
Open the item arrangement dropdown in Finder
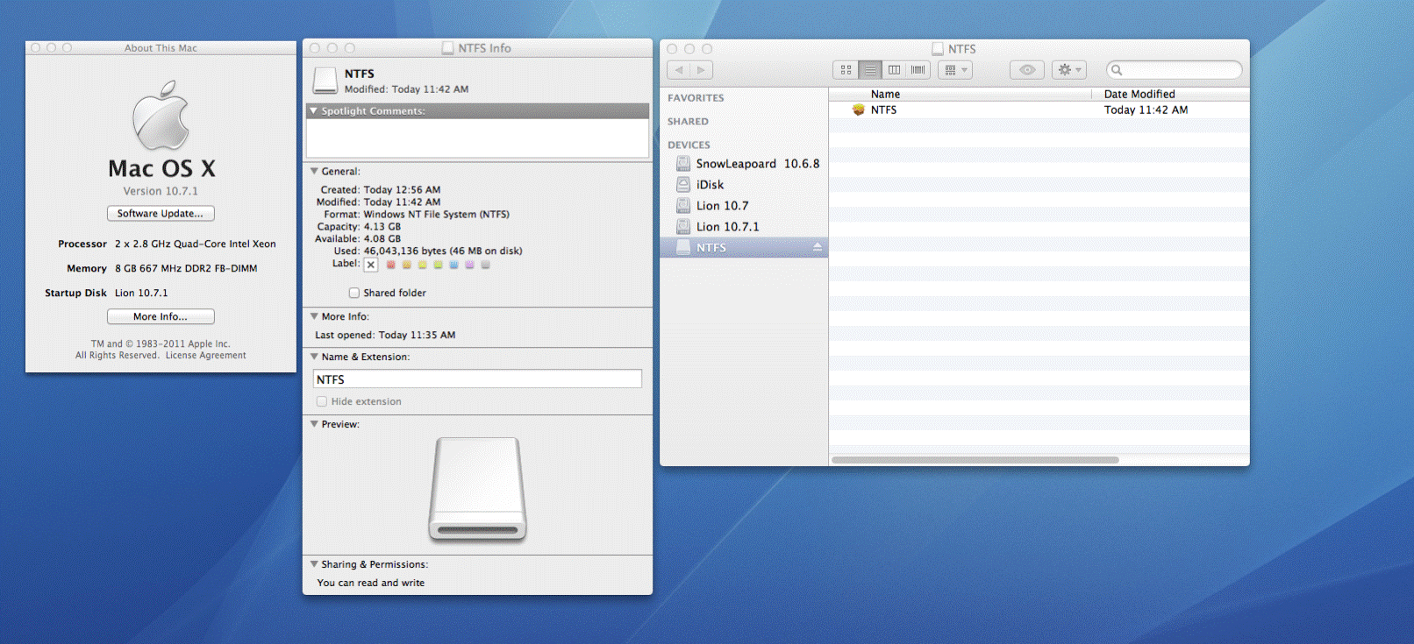pos(955,70)
